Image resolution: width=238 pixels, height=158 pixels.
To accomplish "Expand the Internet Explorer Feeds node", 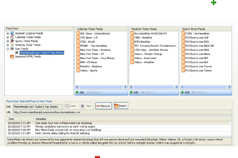I will click(8, 33).
